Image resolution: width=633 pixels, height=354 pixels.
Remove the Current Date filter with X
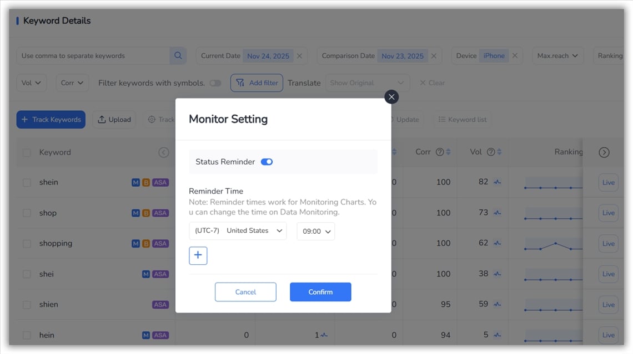[300, 56]
